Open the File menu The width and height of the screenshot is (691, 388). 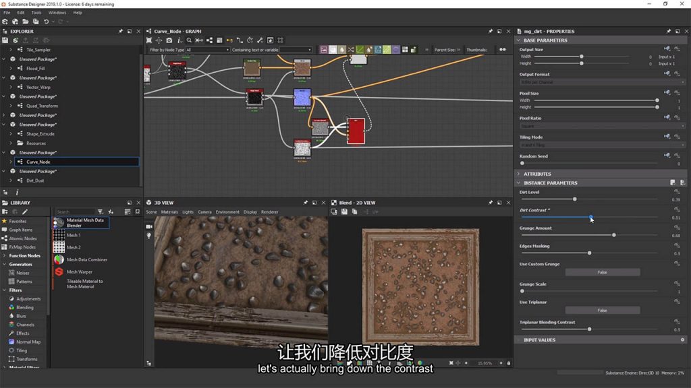point(7,12)
